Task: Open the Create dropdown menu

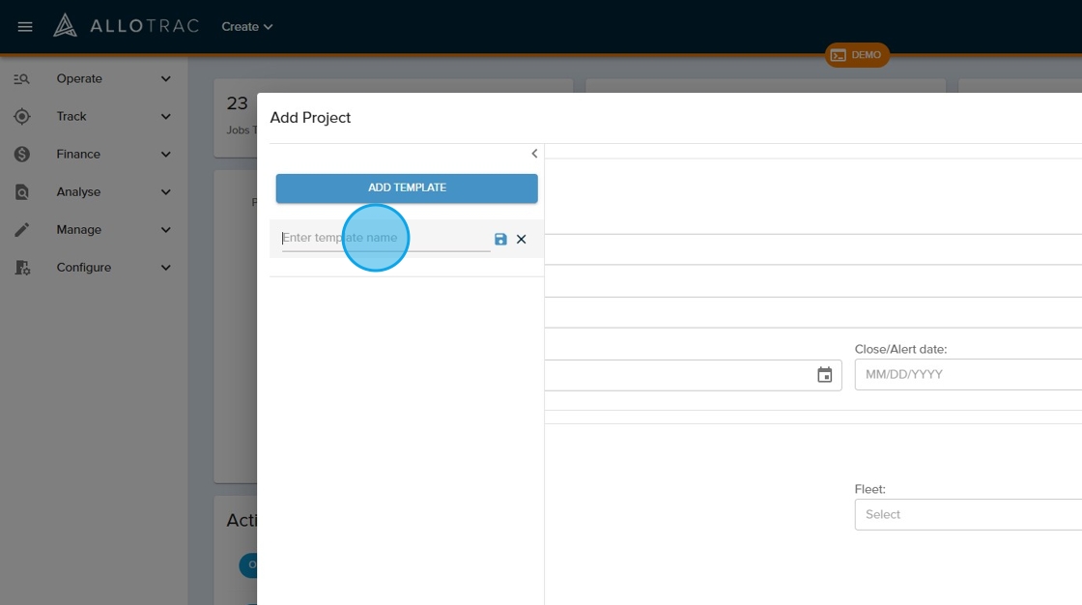Action: pyautogui.click(x=247, y=27)
